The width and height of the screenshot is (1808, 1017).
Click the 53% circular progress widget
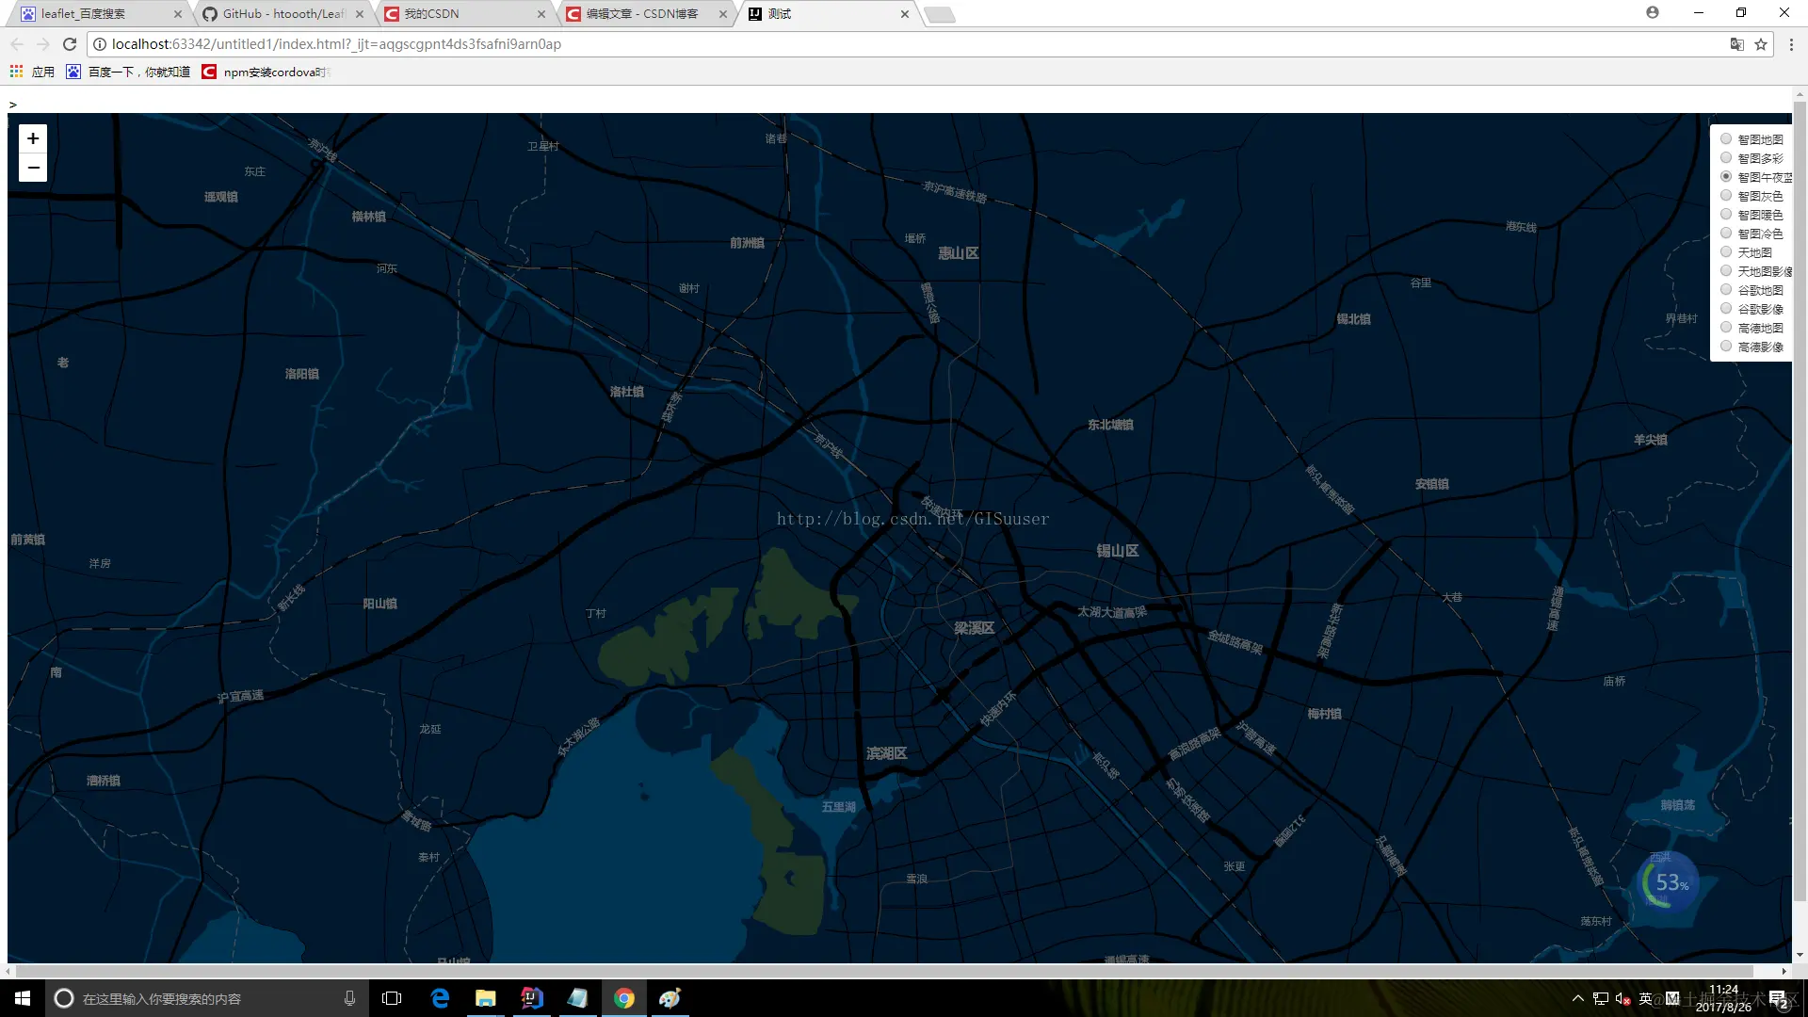pos(1669,883)
